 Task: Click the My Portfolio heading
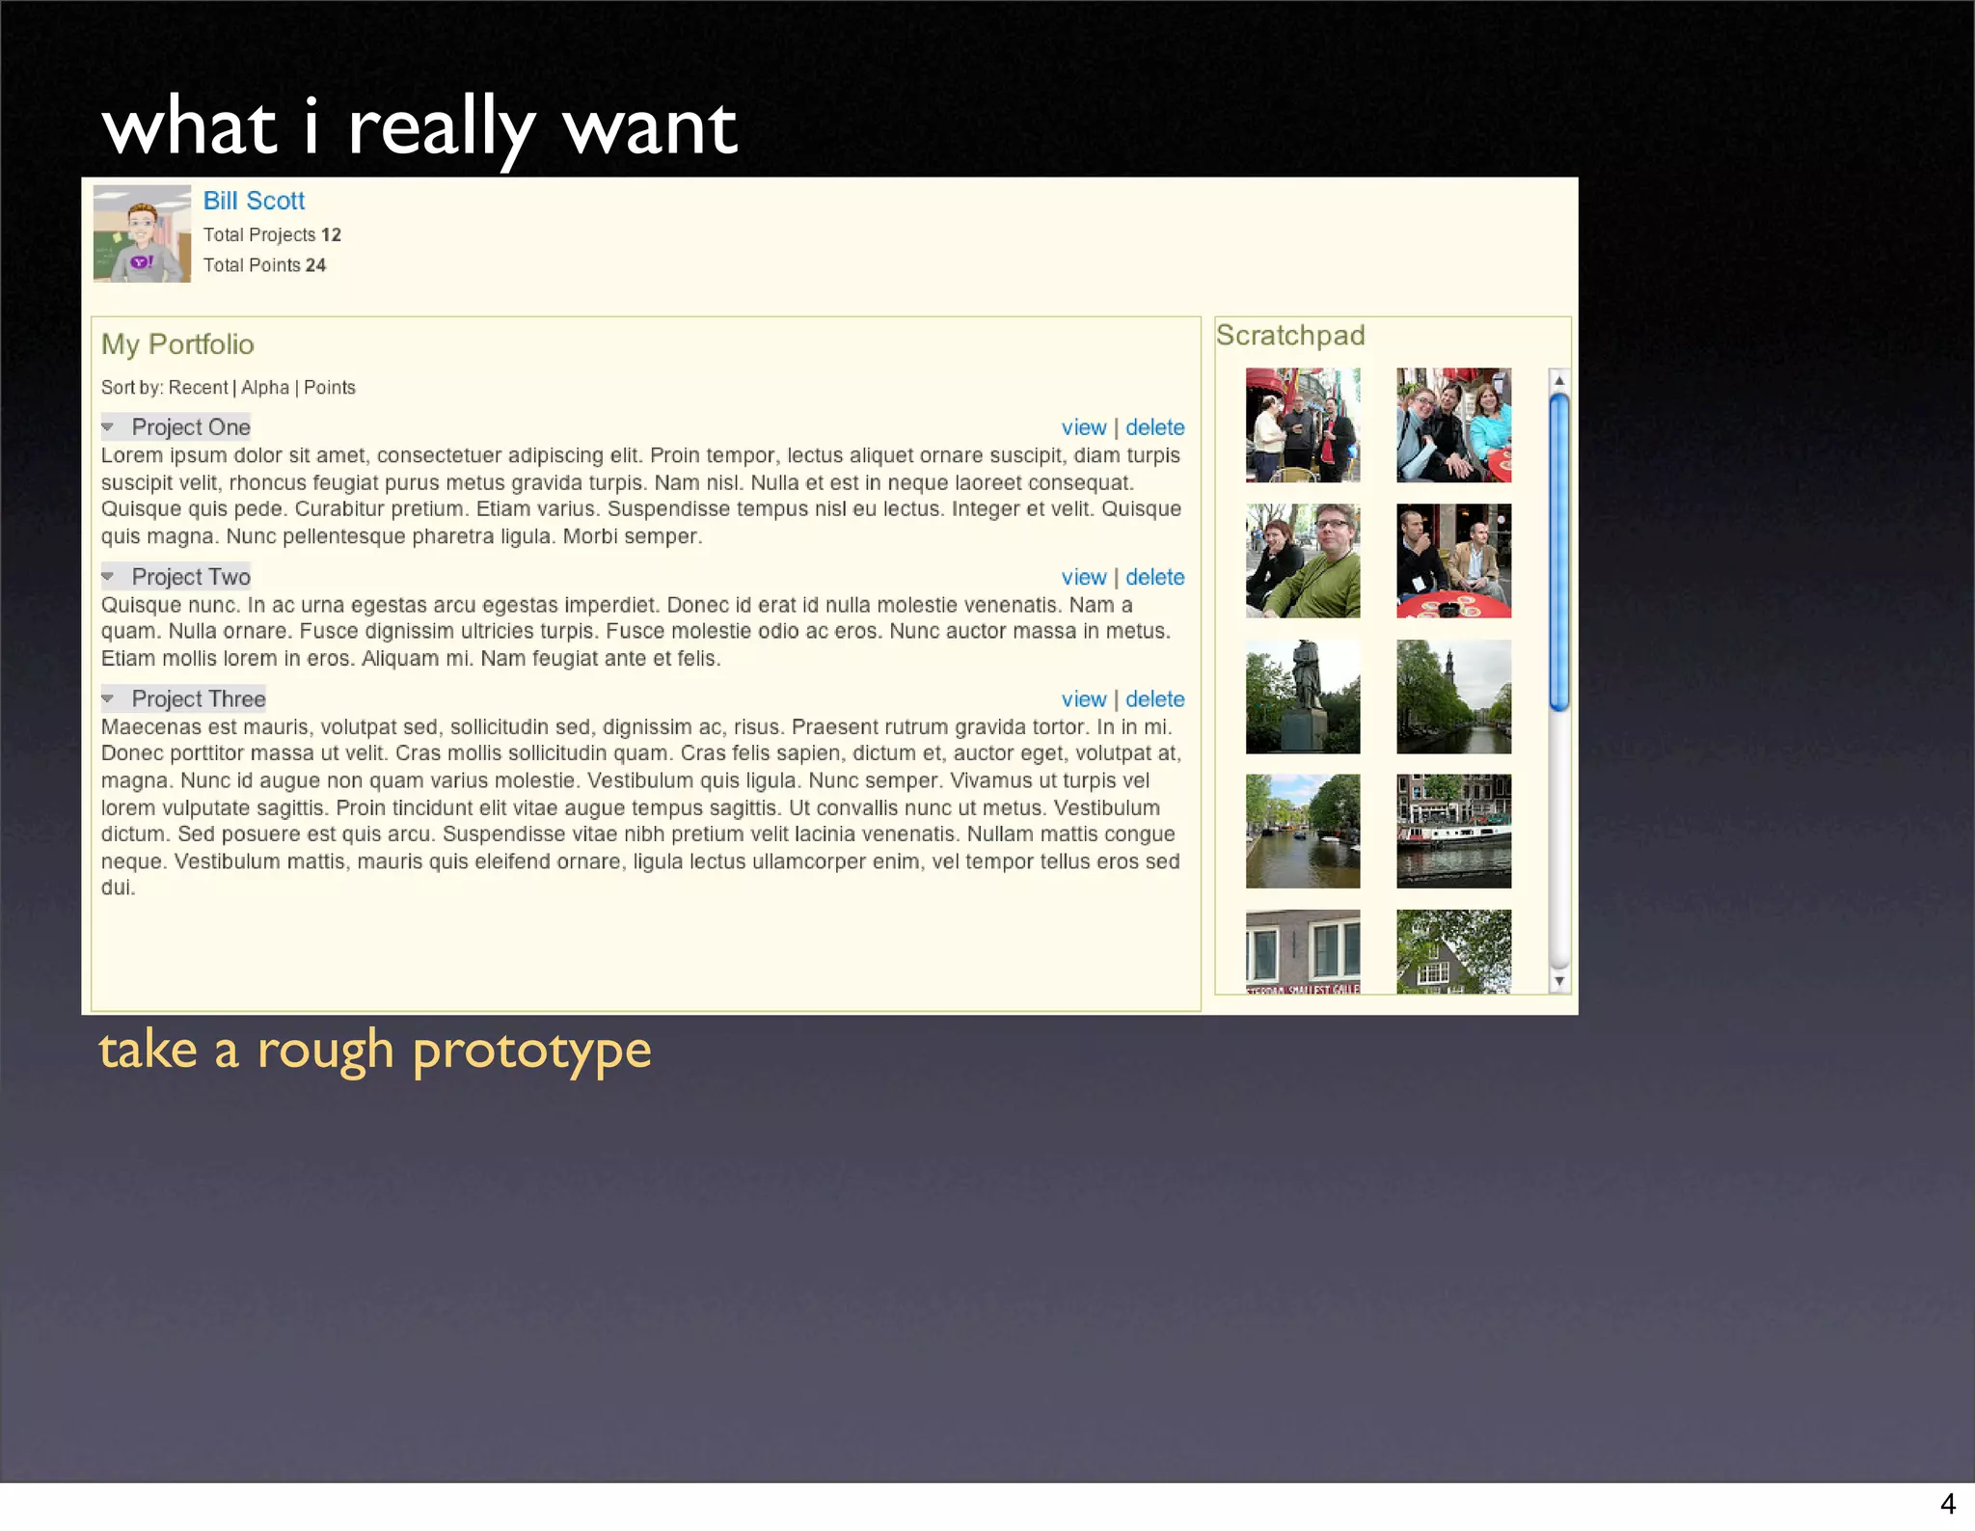pos(177,344)
